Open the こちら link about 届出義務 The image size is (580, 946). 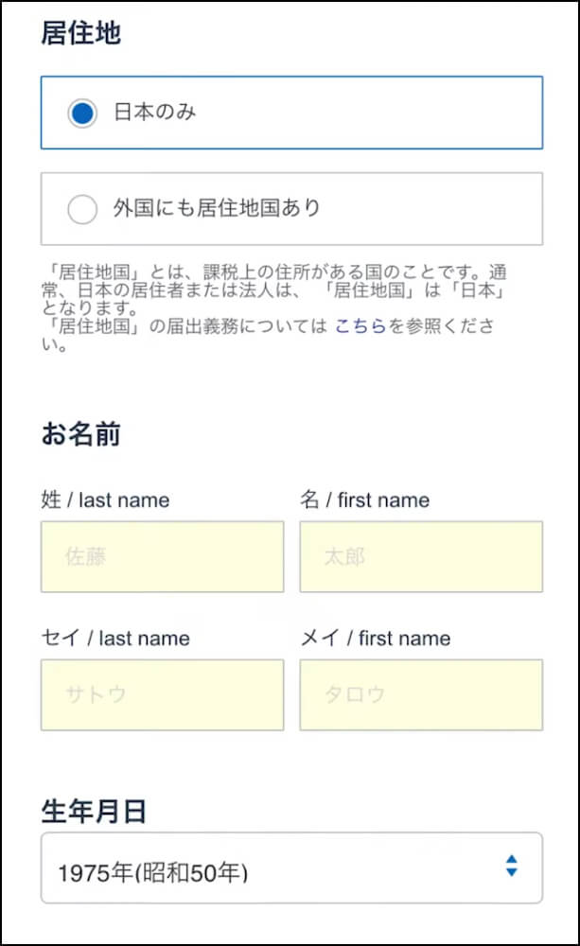coord(360,327)
